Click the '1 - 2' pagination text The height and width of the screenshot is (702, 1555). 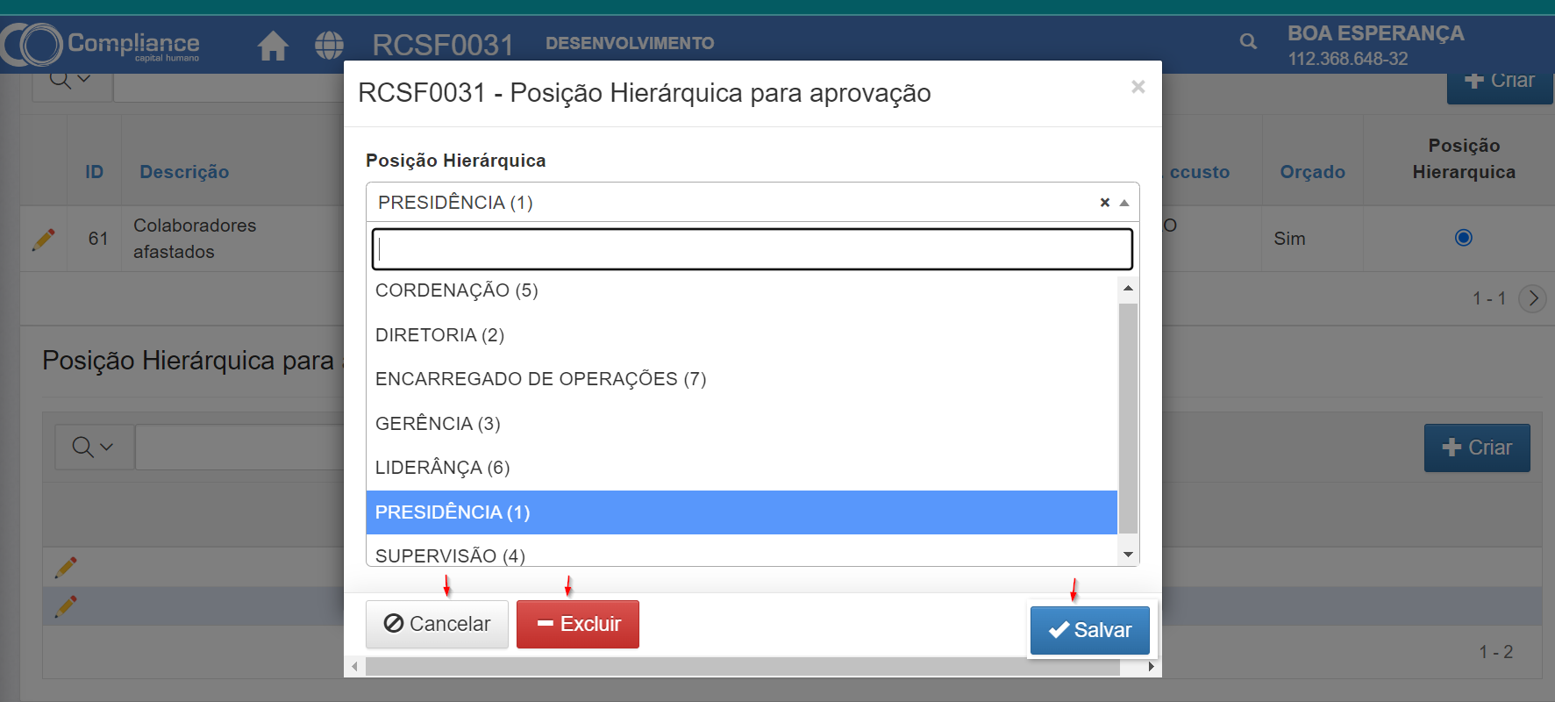pyautogui.click(x=1495, y=652)
